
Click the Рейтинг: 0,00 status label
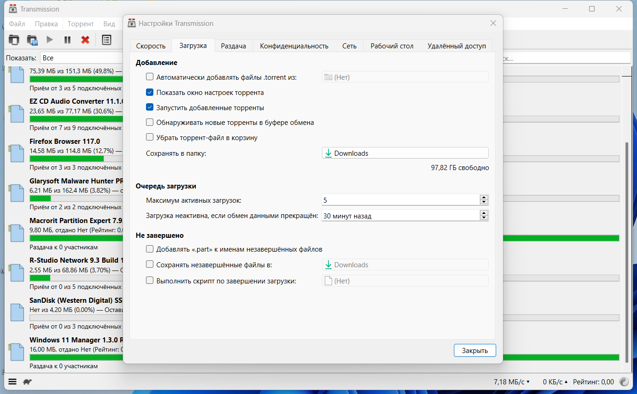pyautogui.click(x=593, y=382)
